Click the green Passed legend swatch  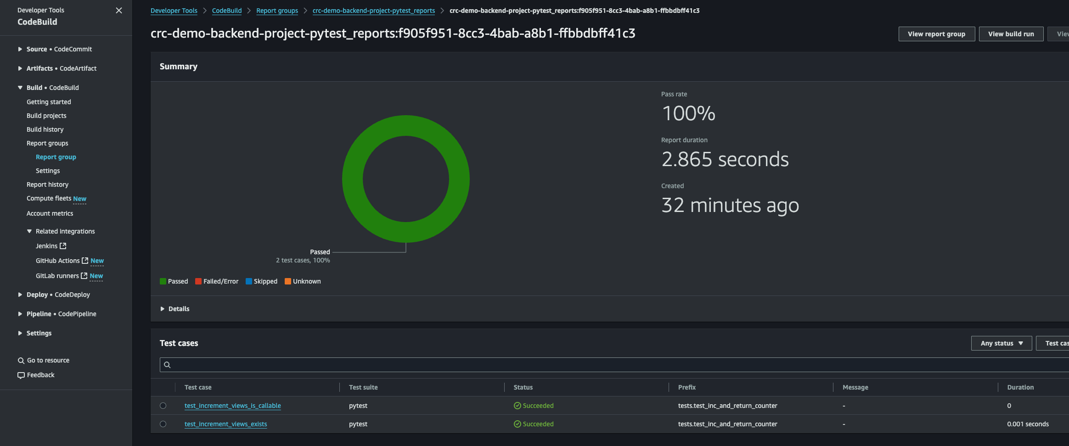163,281
